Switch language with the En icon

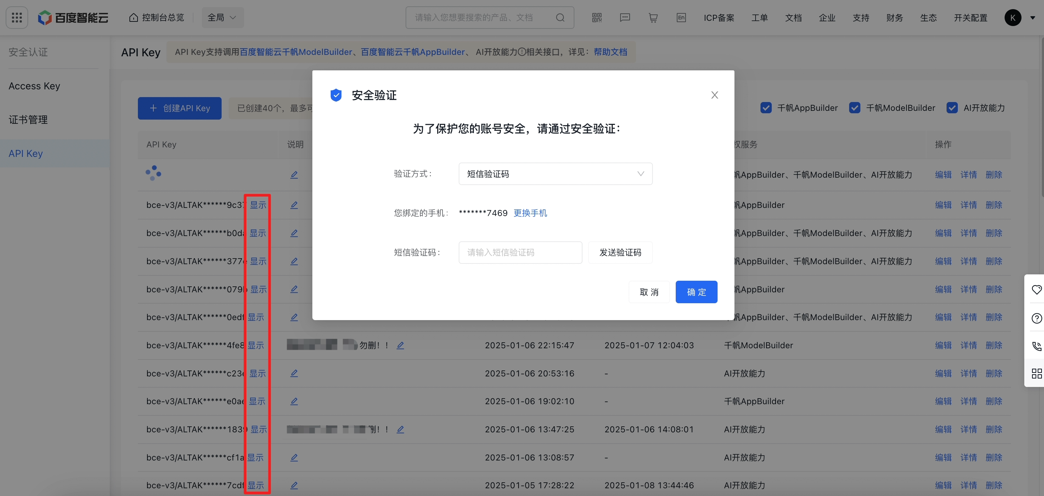point(681,18)
